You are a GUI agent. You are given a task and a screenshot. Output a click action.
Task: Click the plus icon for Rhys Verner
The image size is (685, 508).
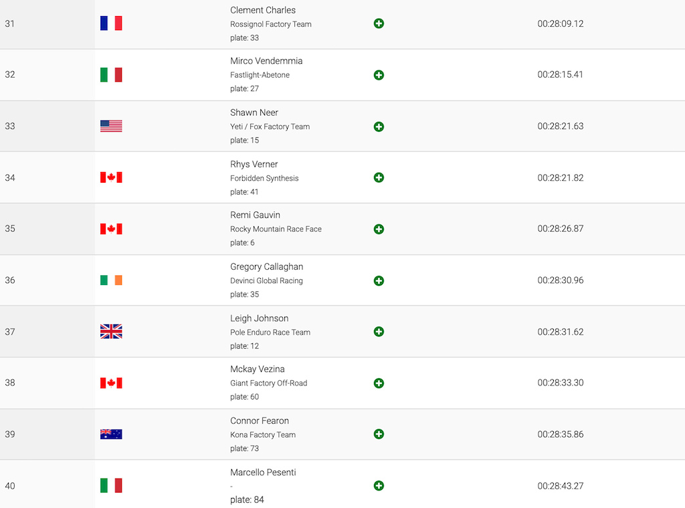[x=379, y=177]
